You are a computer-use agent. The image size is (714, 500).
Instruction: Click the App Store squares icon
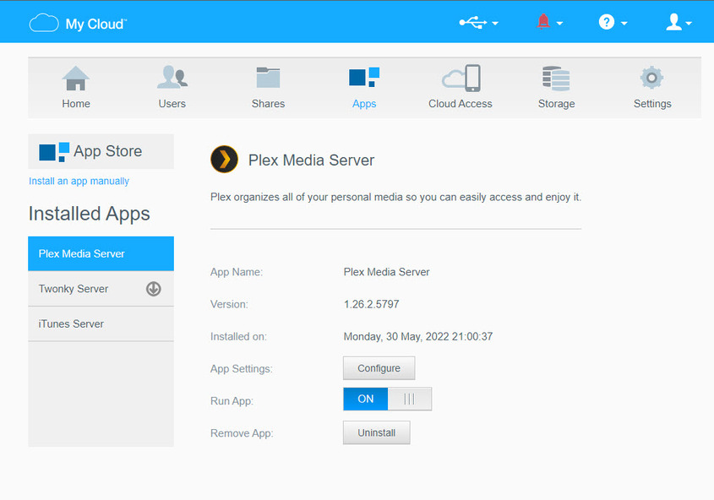tap(54, 152)
